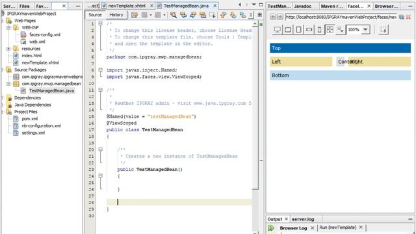Click the reload page icon beside URL

402,17
